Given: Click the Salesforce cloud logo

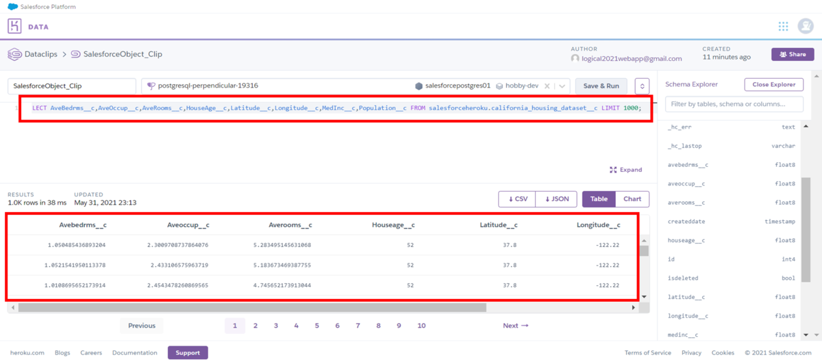Looking at the screenshot, I should 12,6.
